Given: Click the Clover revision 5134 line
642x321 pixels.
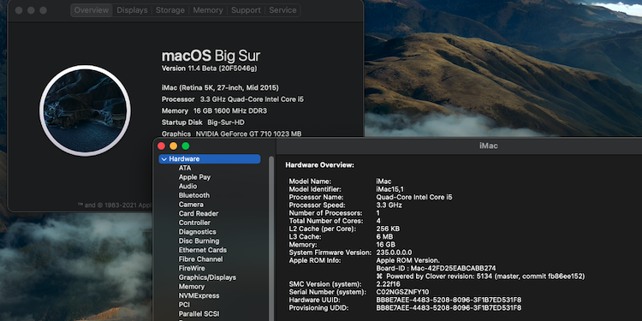Looking at the screenshot, I should (480, 276).
